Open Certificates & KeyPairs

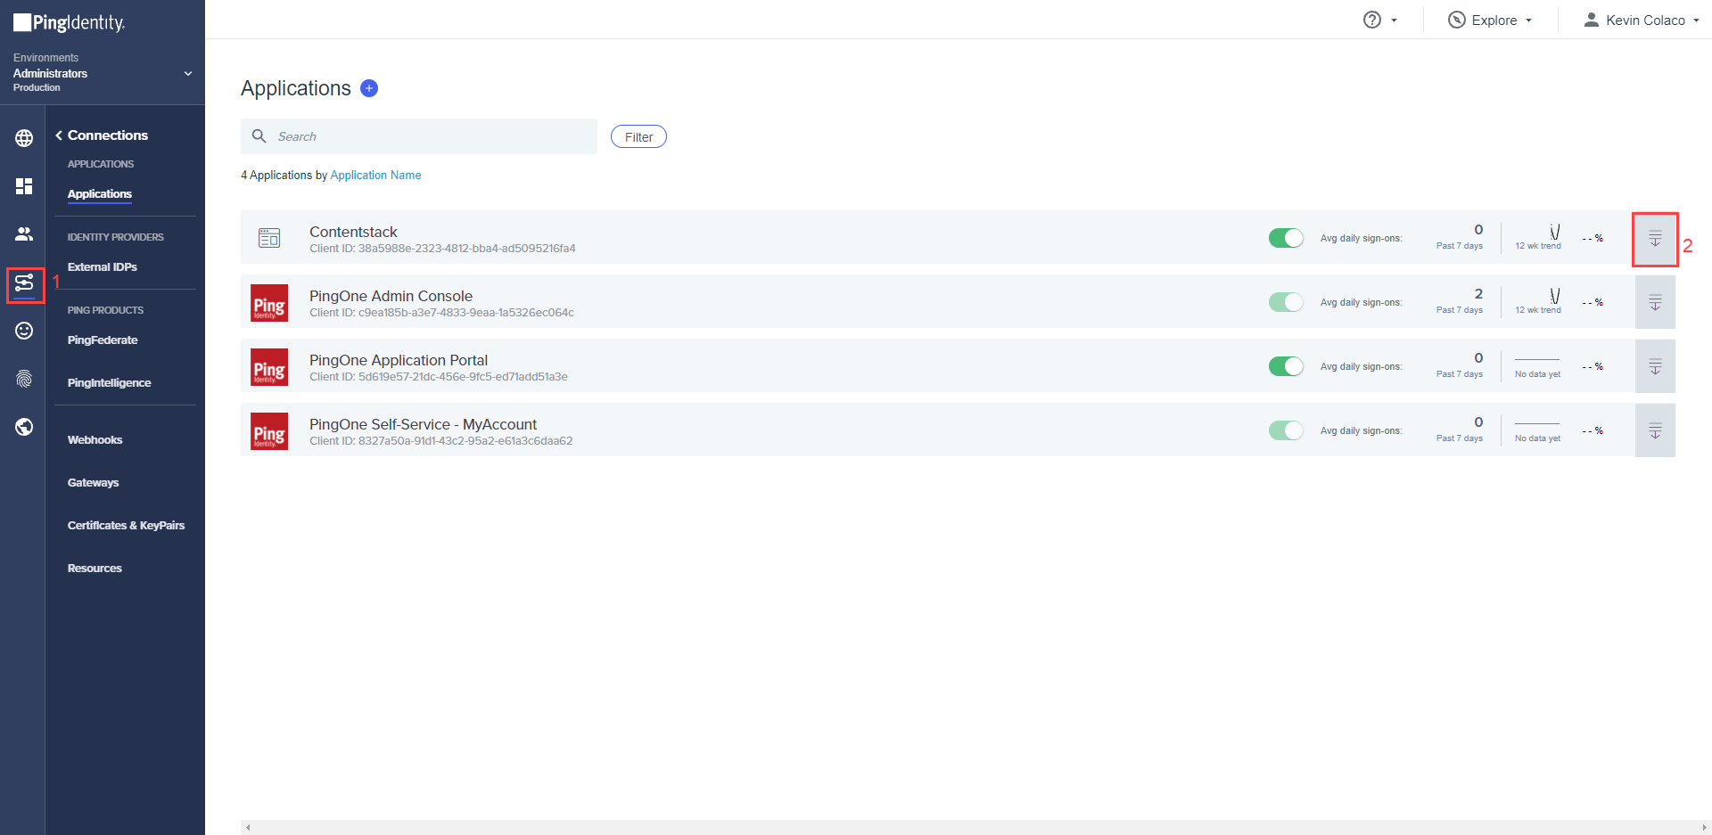[x=127, y=526]
